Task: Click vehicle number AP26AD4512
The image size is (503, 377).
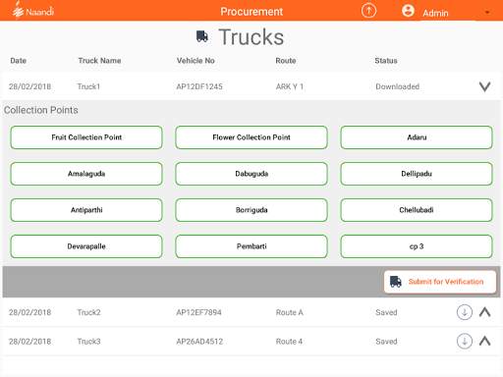Action: pos(199,342)
